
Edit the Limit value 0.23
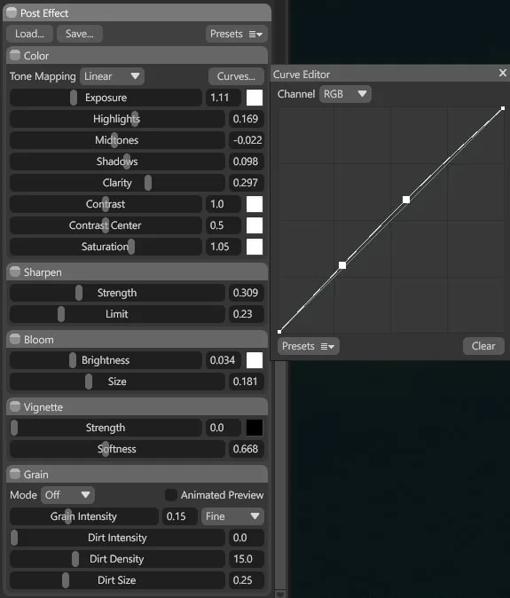(246, 314)
